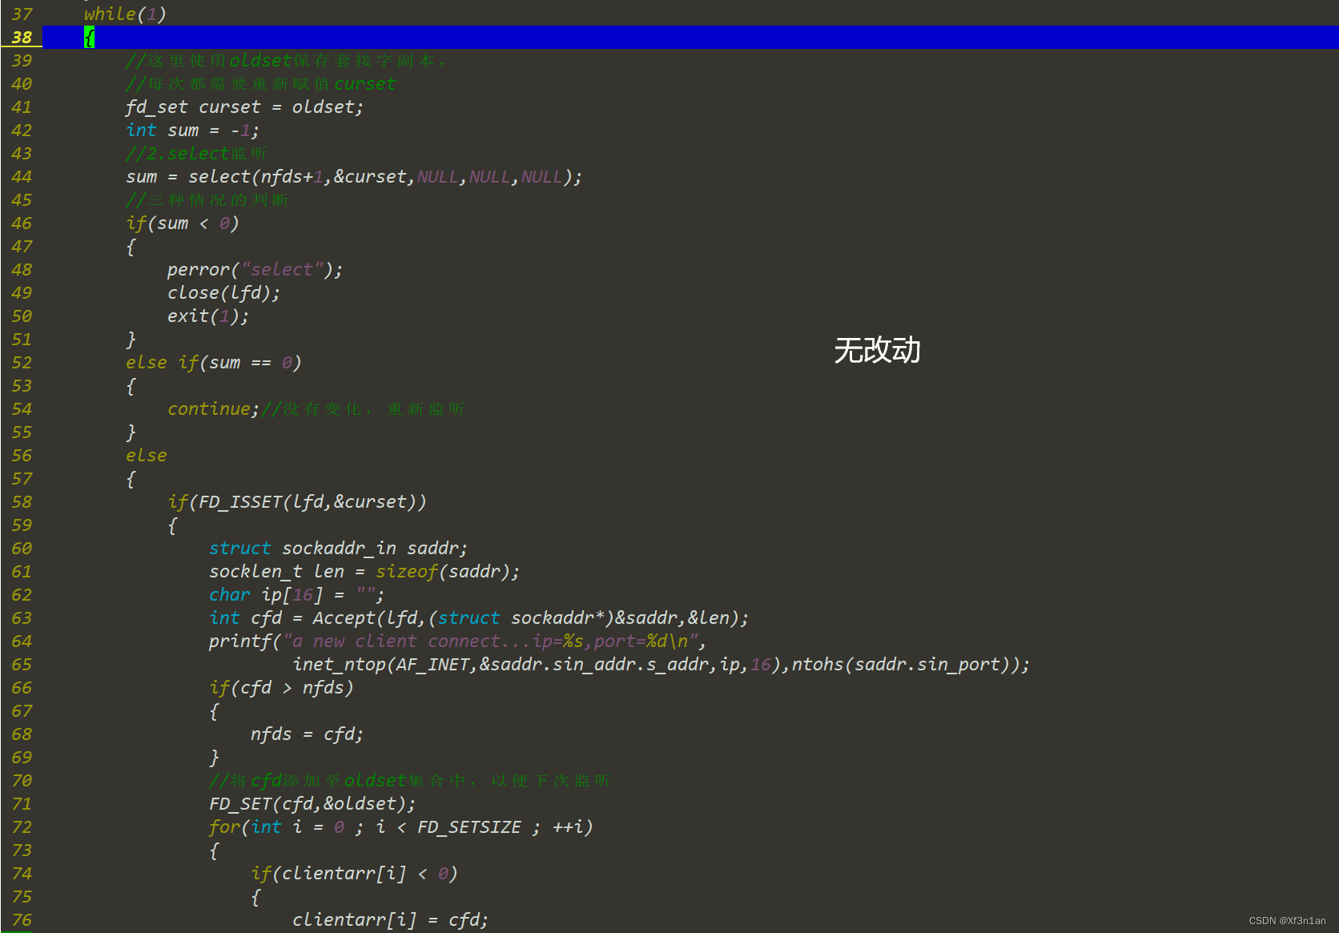This screenshot has width=1339, height=933.
Task: Click the comment on line 39 mentioning oldset
Action: pyautogui.click(x=285, y=61)
